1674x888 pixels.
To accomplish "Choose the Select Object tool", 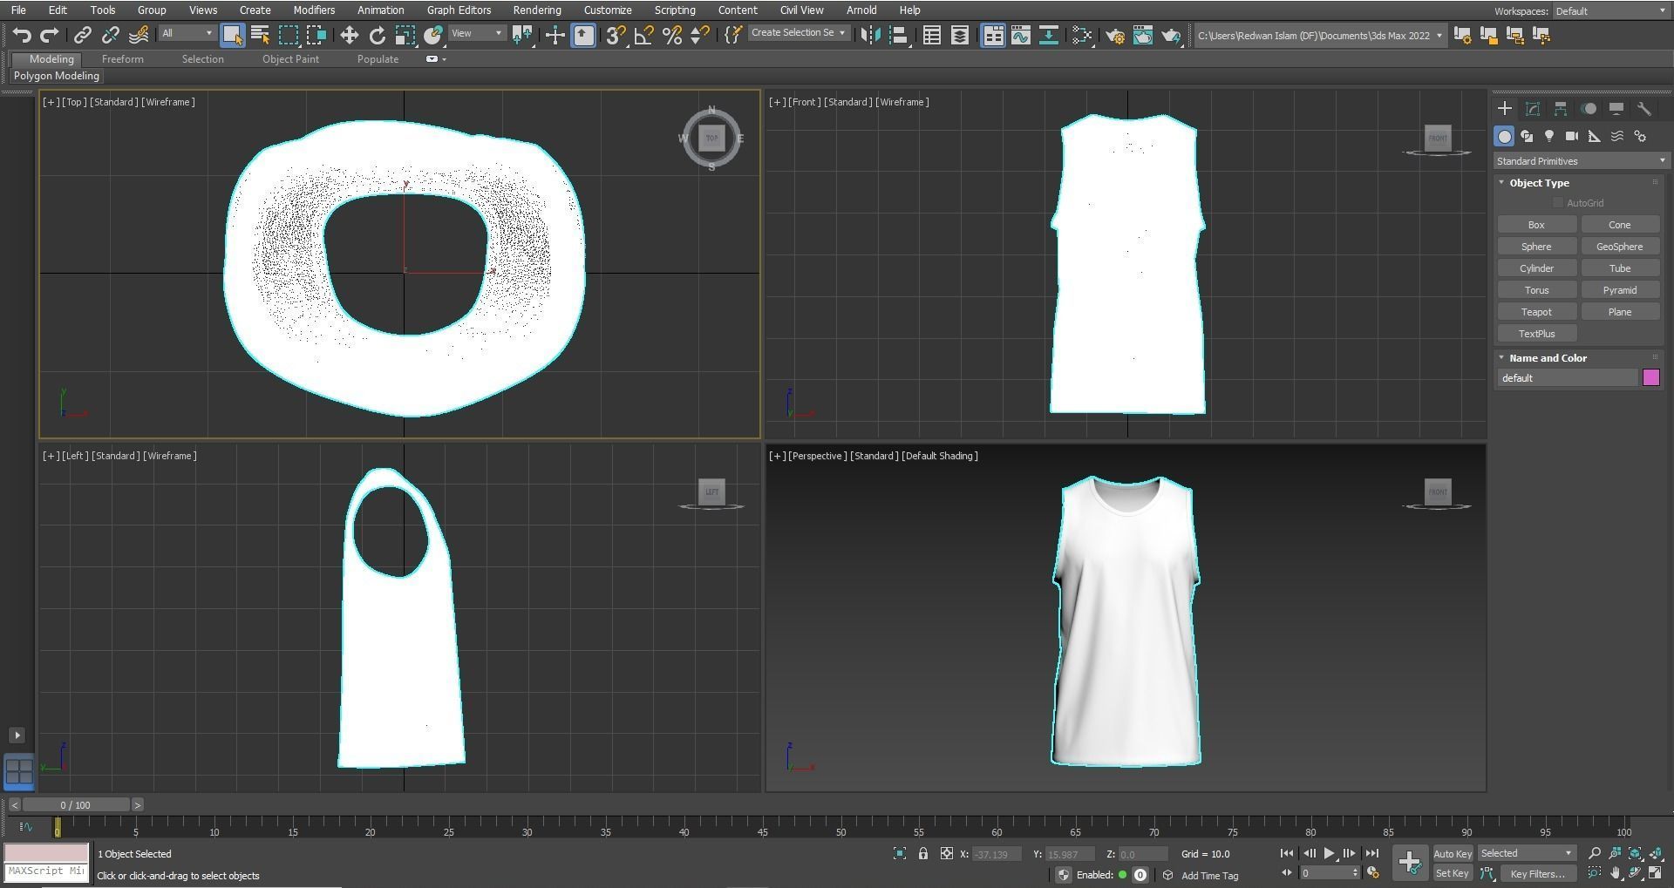I will click(232, 35).
